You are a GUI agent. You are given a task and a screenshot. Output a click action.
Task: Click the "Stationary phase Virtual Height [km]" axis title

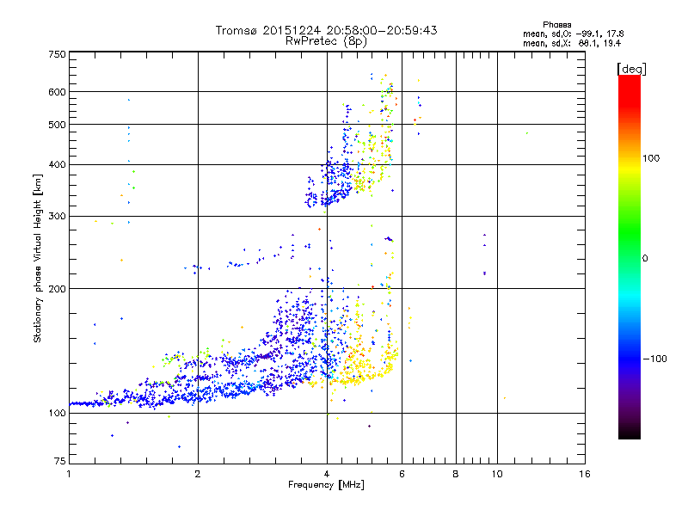(x=38, y=259)
